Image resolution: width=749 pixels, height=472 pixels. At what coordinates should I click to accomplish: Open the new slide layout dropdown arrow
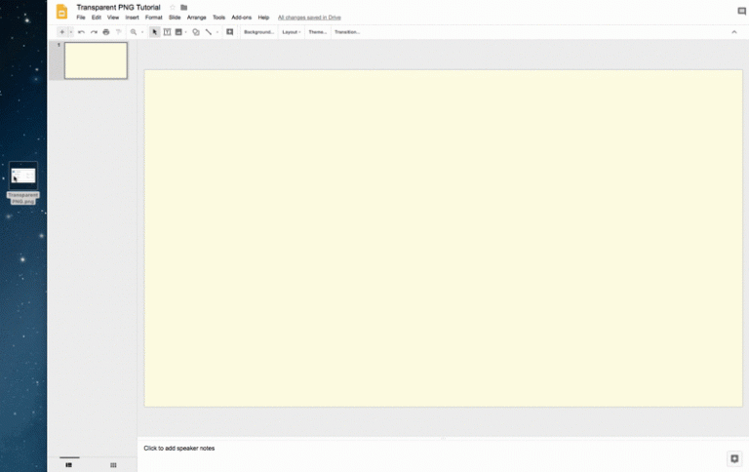[x=71, y=32]
